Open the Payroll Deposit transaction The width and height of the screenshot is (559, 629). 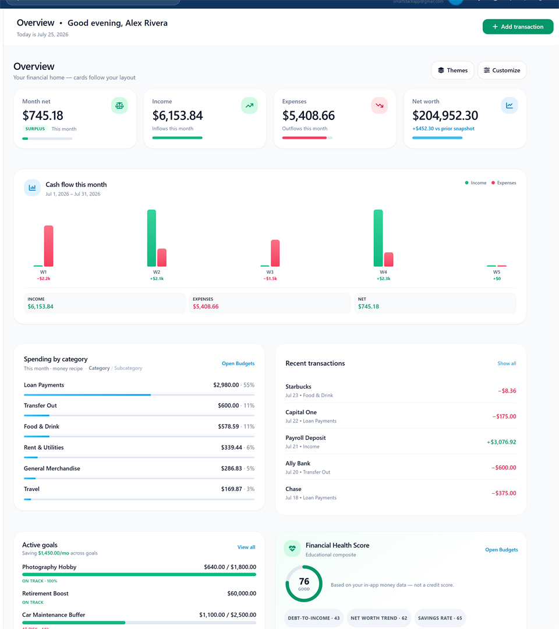(401, 441)
